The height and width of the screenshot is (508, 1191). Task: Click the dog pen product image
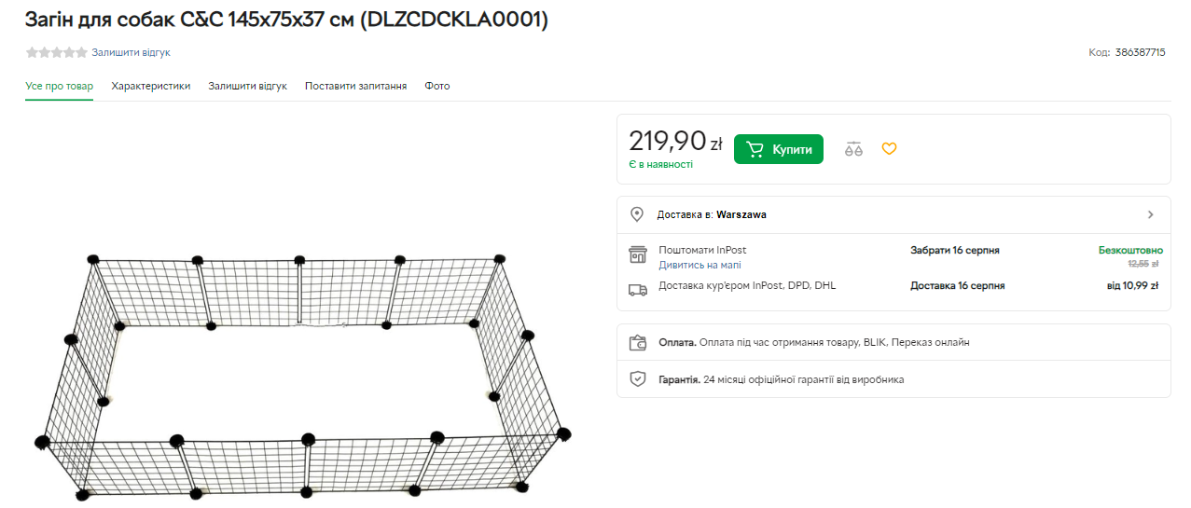[x=304, y=373]
